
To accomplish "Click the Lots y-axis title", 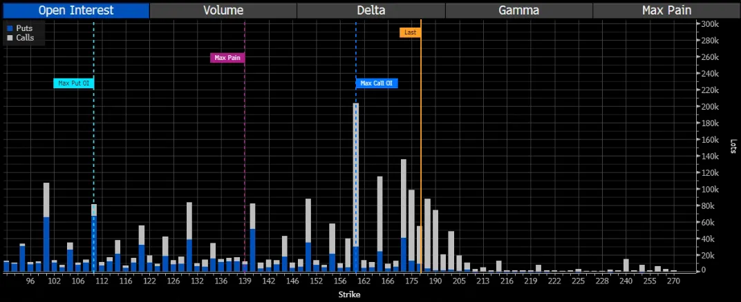I will [x=733, y=145].
